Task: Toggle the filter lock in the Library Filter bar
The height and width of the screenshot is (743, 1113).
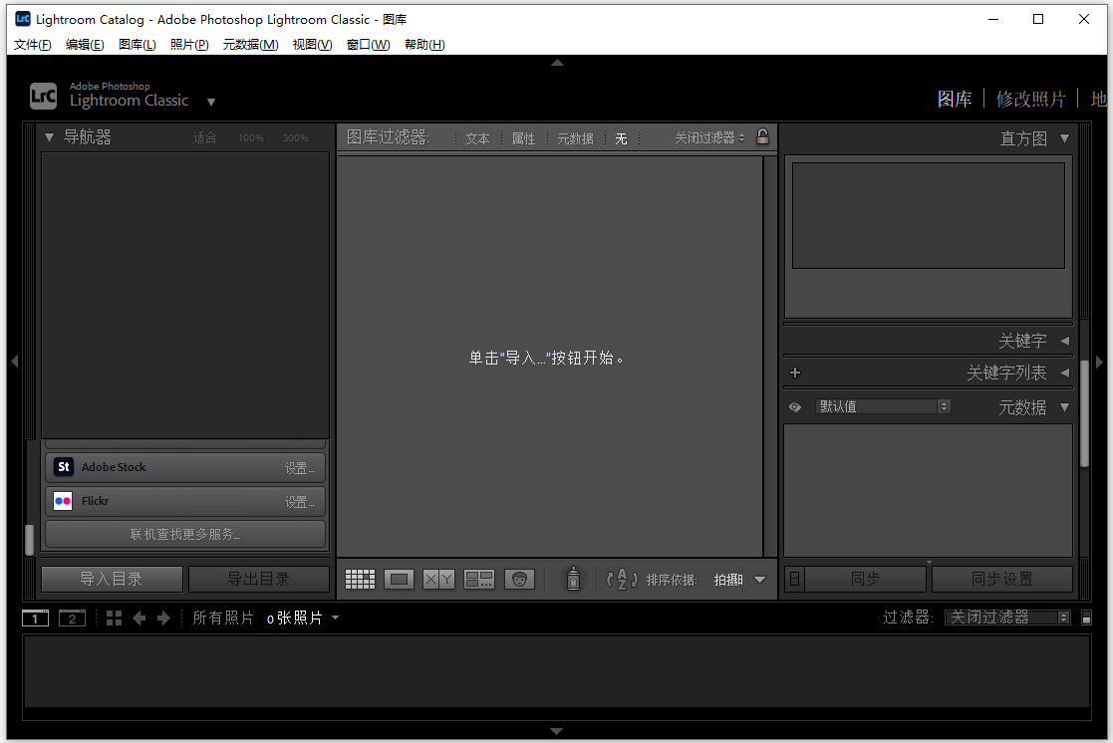Action: tap(762, 137)
